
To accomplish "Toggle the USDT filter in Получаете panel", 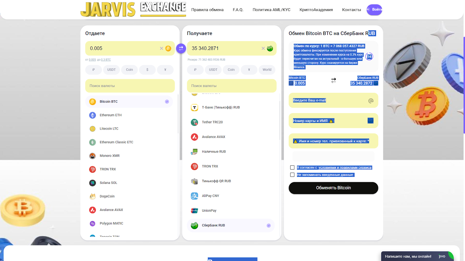I will pos(213,70).
